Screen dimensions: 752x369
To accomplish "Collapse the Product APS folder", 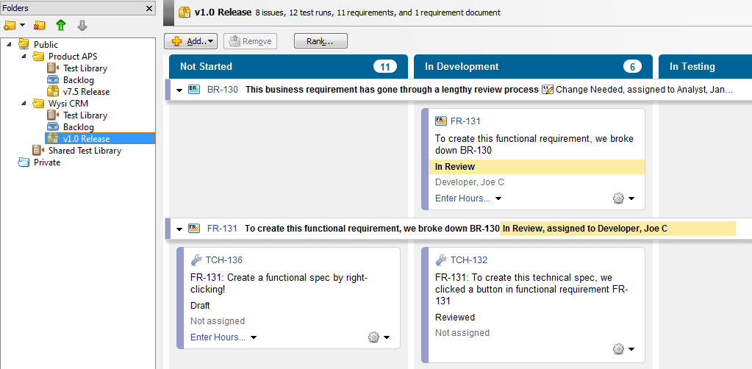I will coord(24,57).
